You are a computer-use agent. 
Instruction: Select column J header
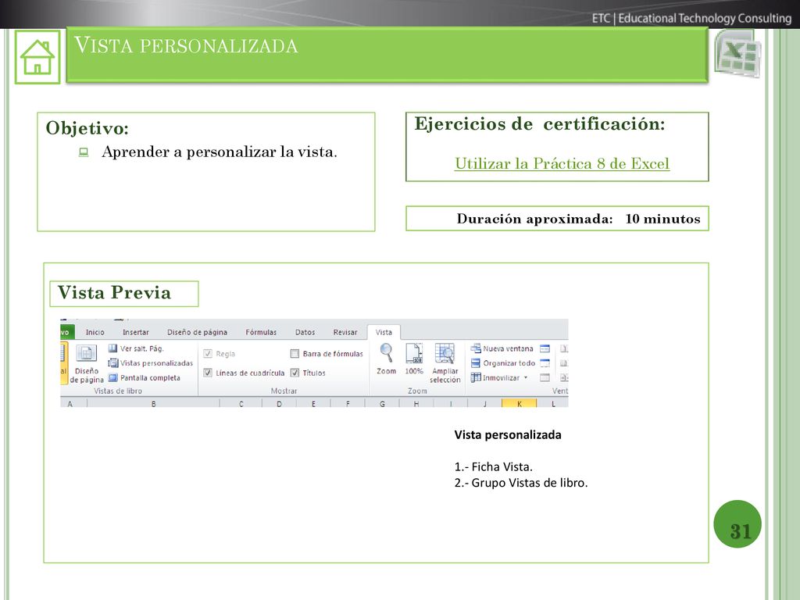(x=484, y=404)
